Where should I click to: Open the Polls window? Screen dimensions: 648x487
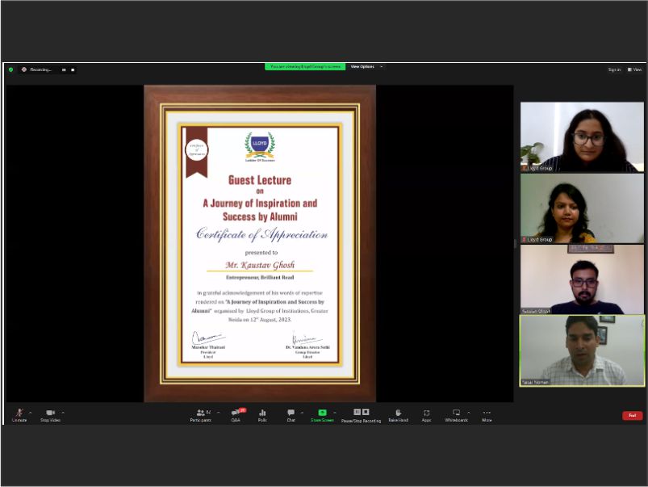click(x=262, y=415)
